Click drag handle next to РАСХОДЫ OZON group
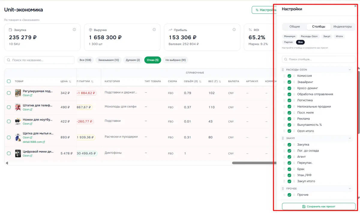Viewport: 360px width, 213px height. tap(283, 70)
